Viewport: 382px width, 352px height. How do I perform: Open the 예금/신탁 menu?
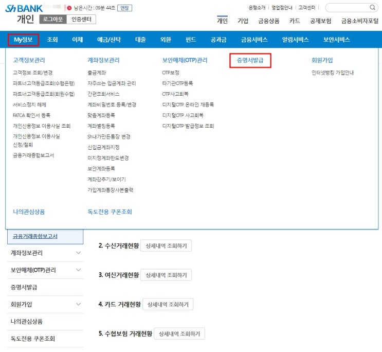point(109,40)
